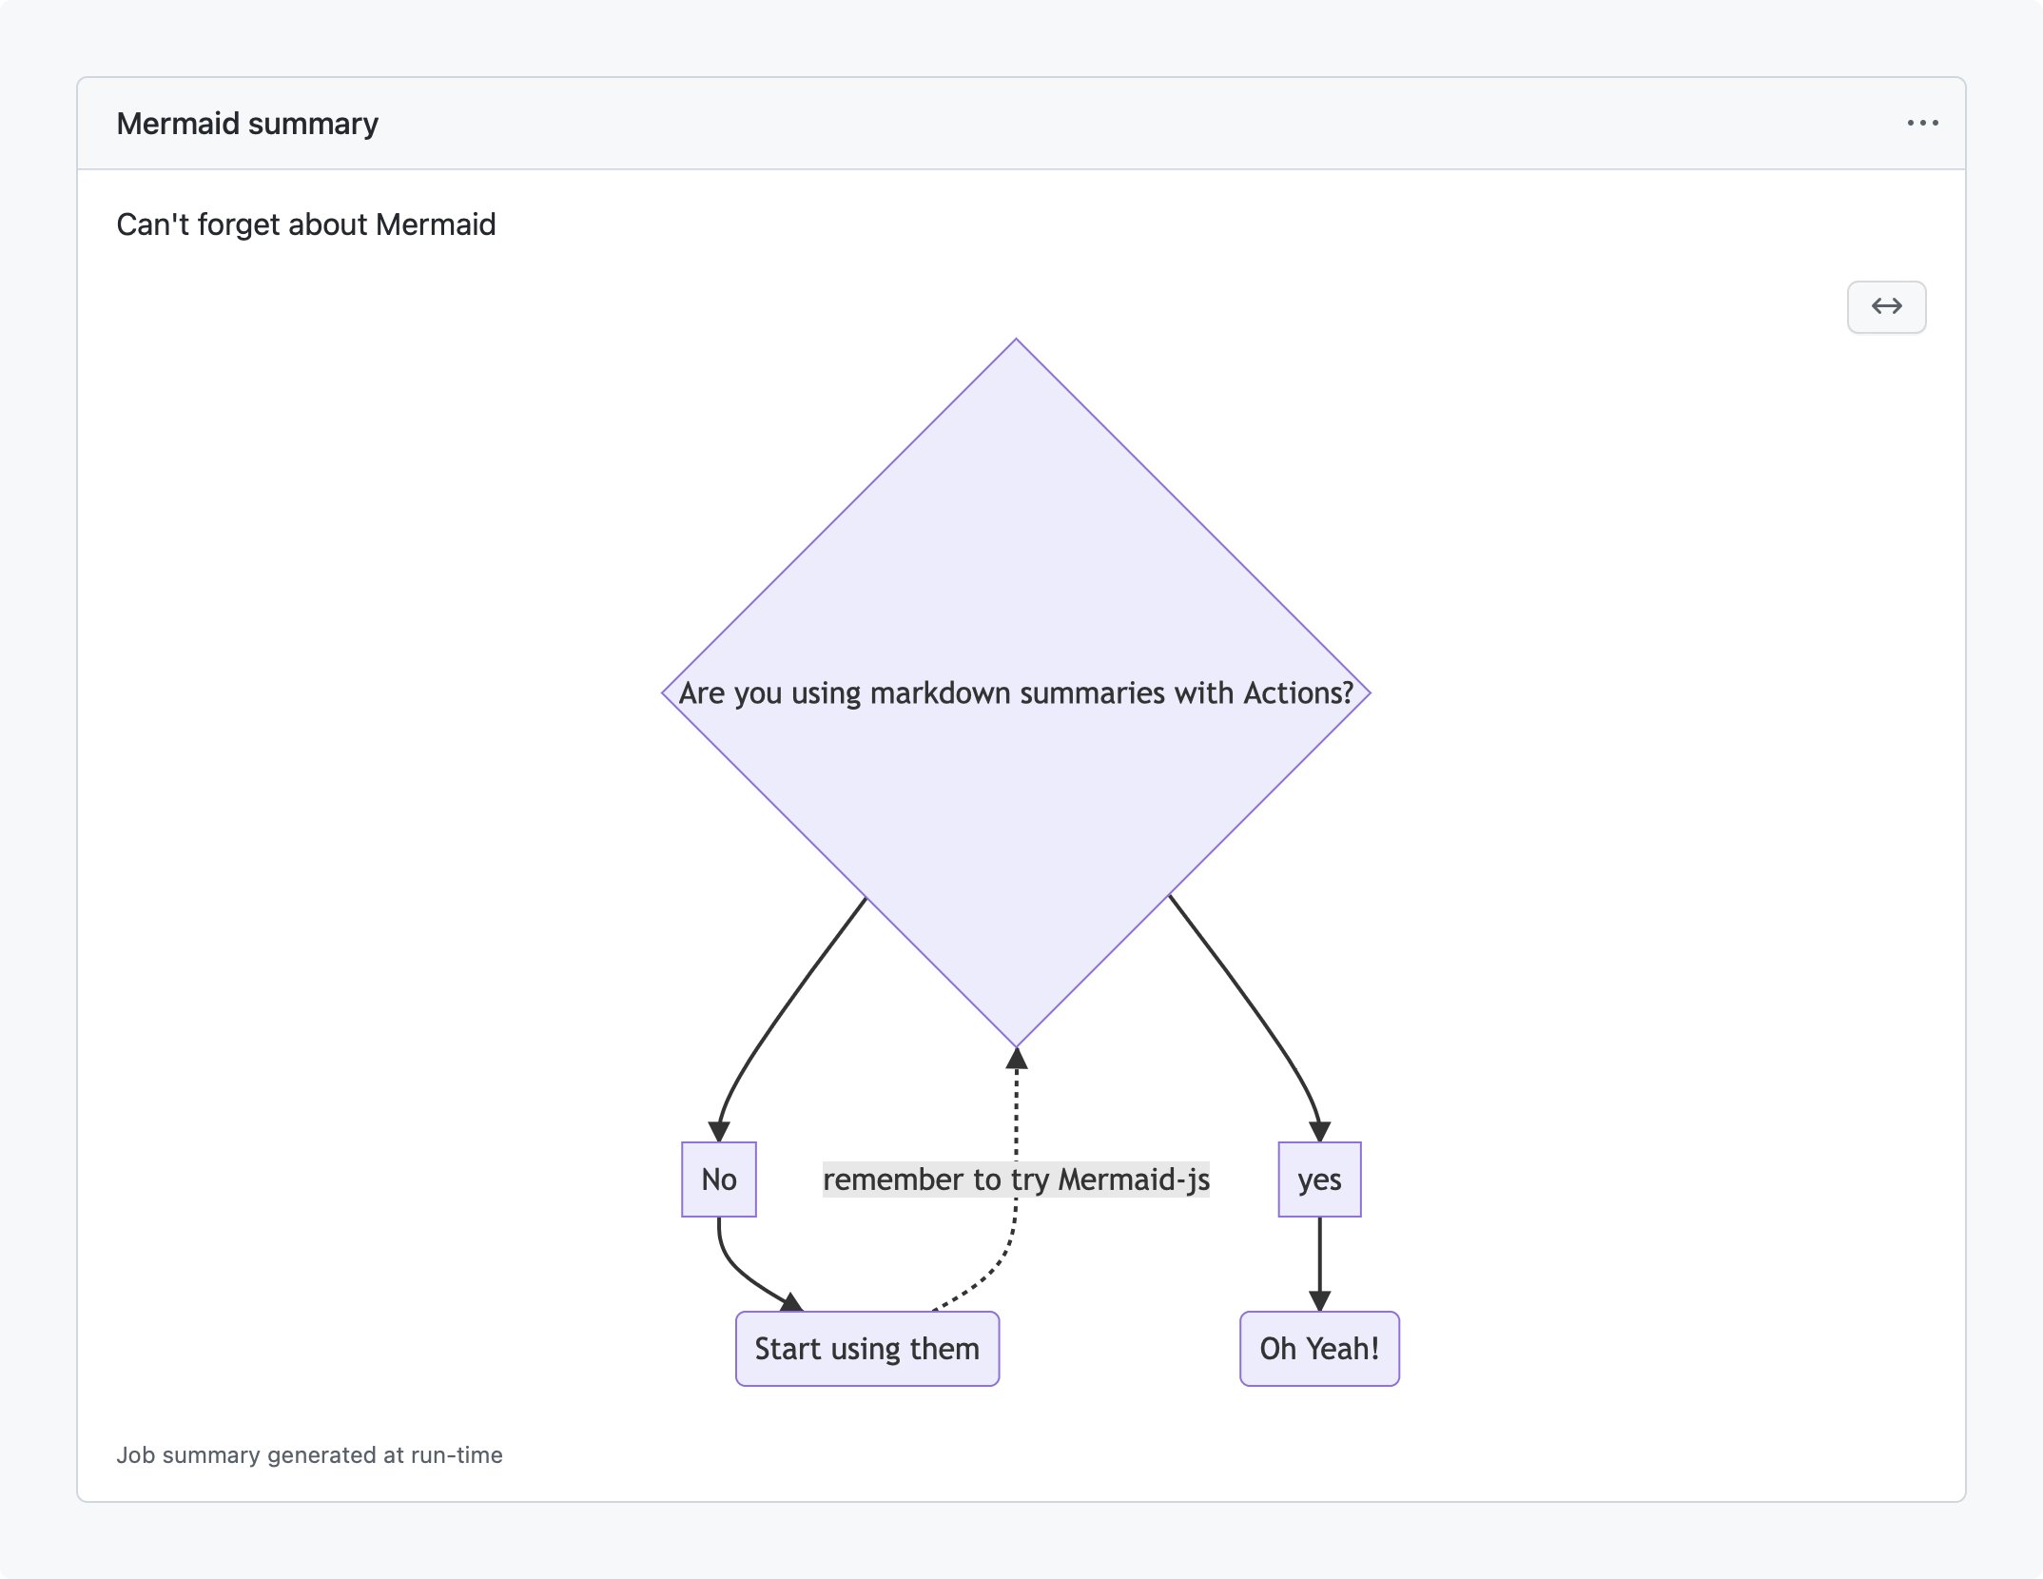Click the arrowhead pointing into the No node

coord(719,1131)
